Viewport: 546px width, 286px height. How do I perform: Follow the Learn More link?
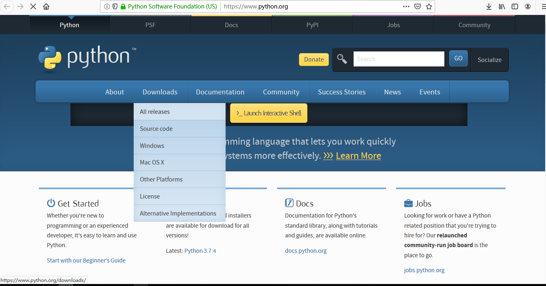pyautogui.click(x=358, y=156)
